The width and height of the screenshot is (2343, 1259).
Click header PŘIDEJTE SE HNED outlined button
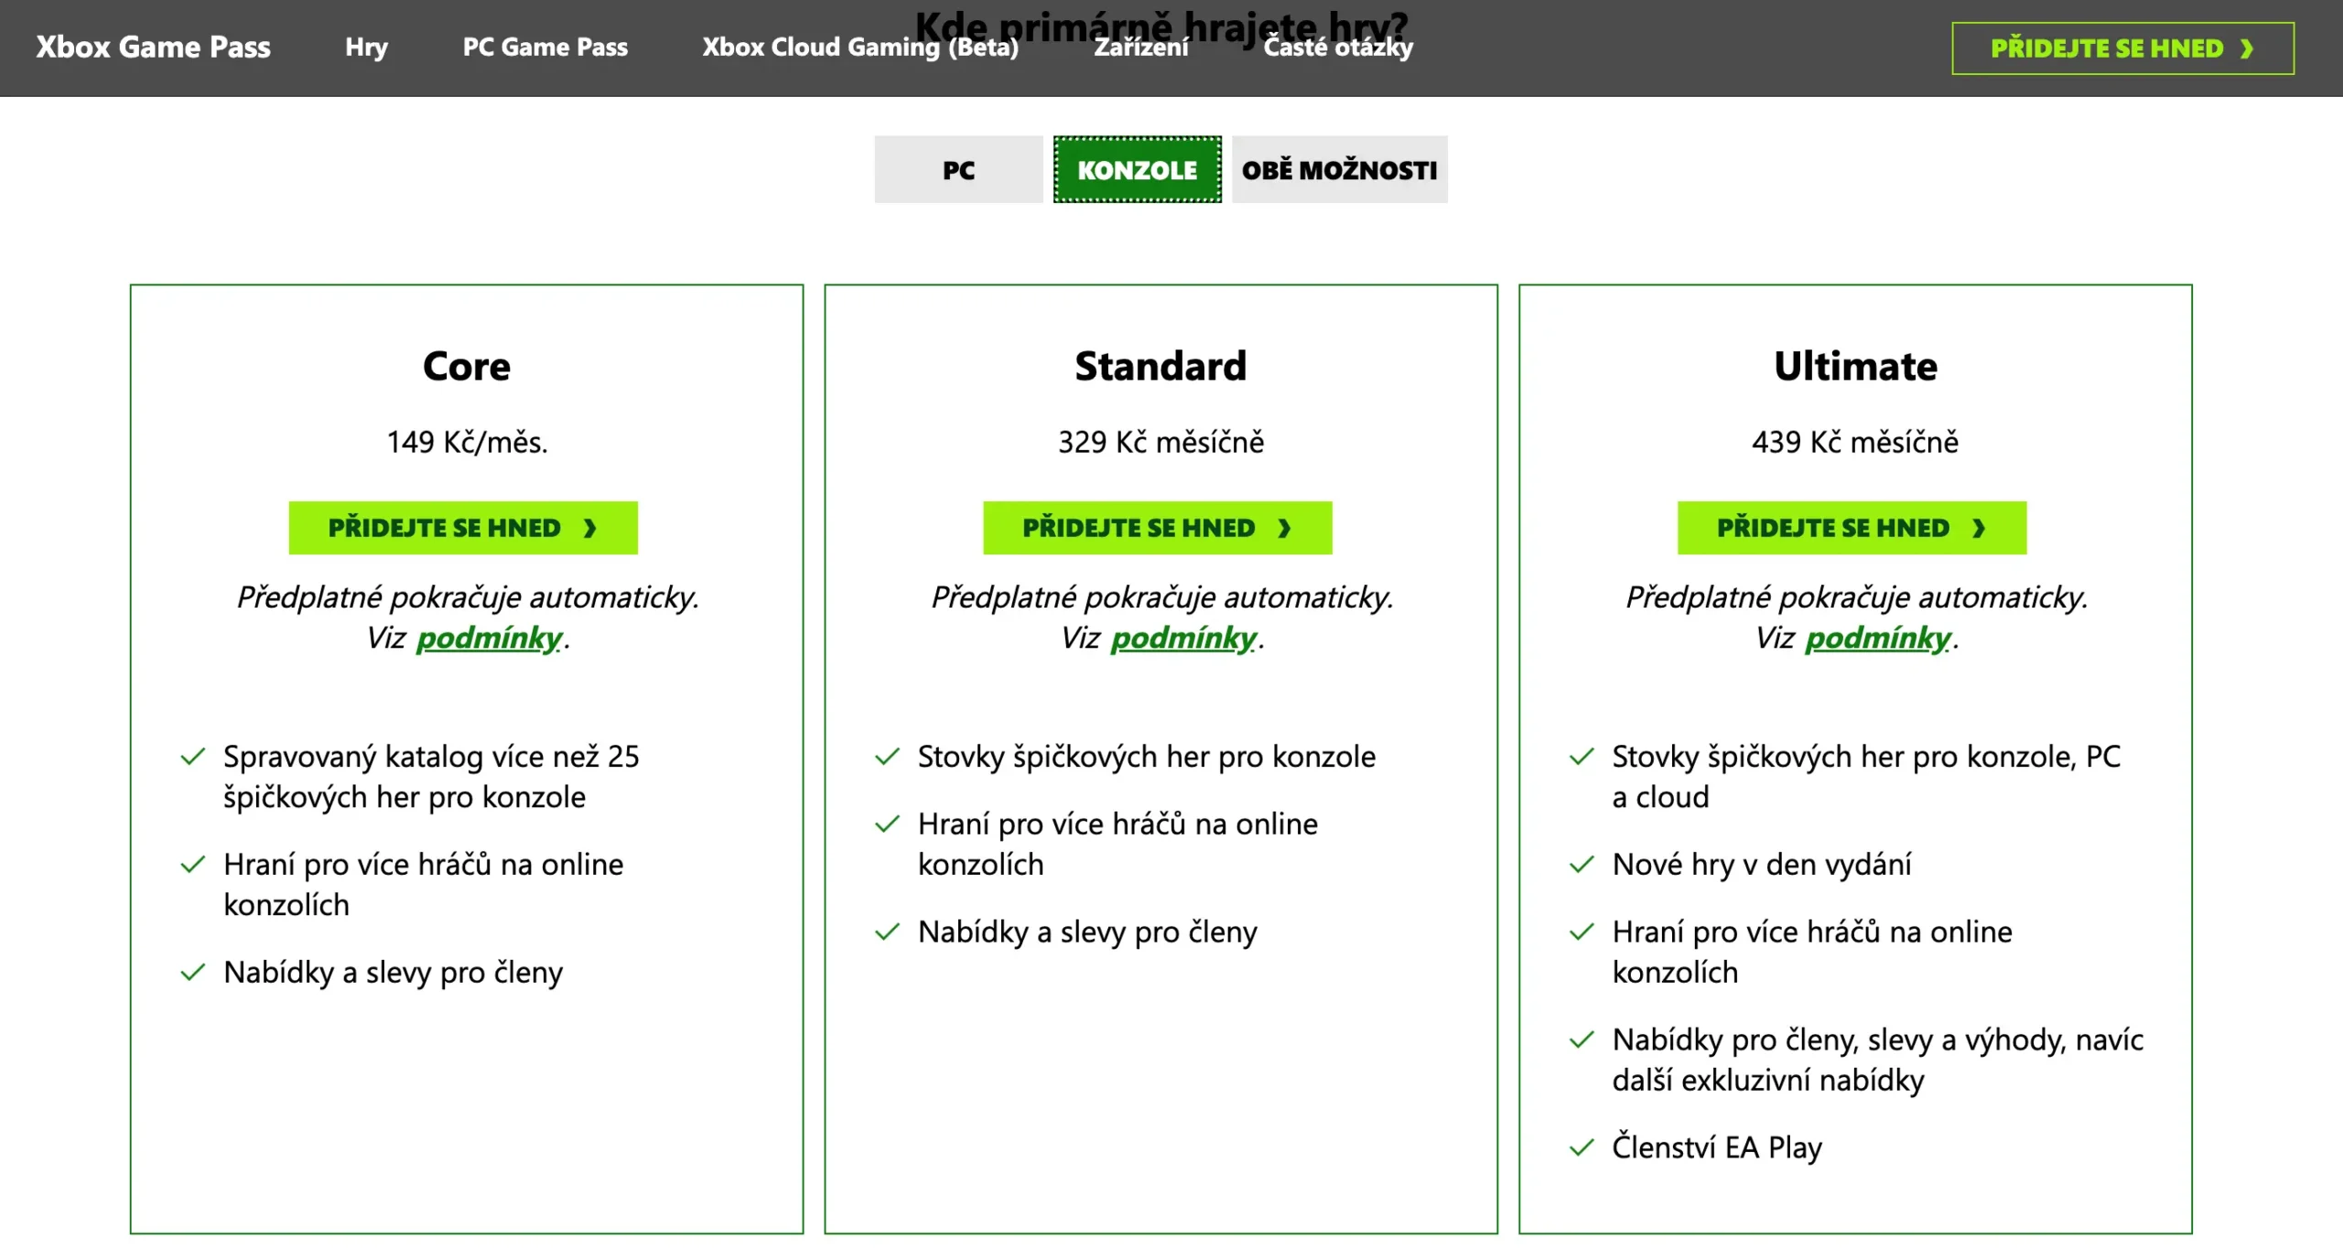[2122, 48]
